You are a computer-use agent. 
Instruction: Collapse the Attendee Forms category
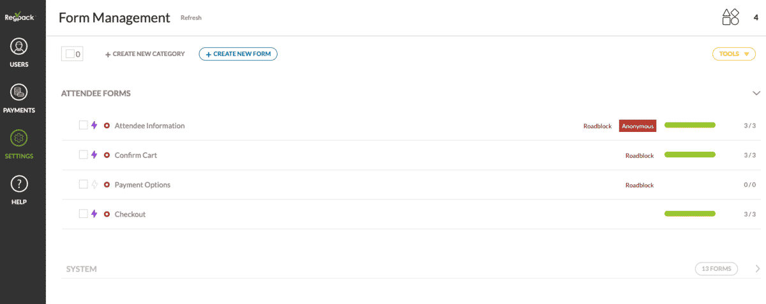[x=756, y=93]
